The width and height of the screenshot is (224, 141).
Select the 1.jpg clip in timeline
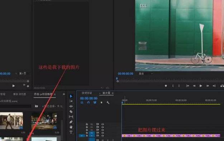pos(127,136)
